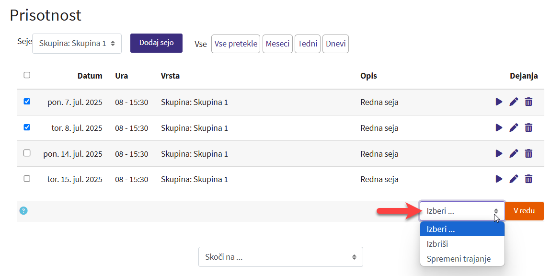
Task: Edit the 15. jul. 2025 session
Action: (514, 179)
